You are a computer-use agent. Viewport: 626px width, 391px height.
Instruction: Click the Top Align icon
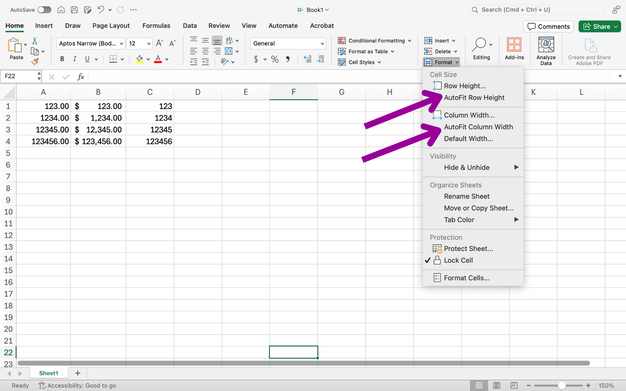click(x=193, y=40)
